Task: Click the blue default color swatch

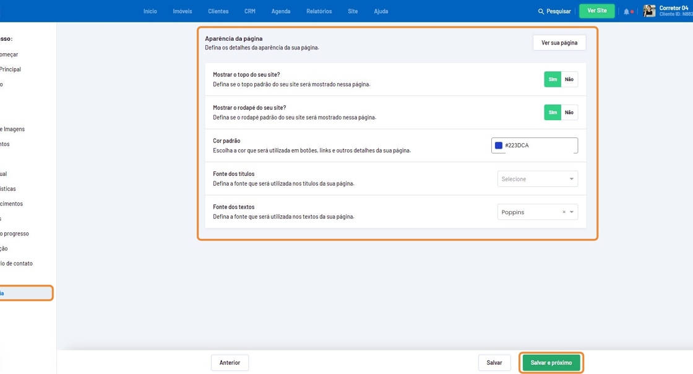Action: click(x=499, y=146)
